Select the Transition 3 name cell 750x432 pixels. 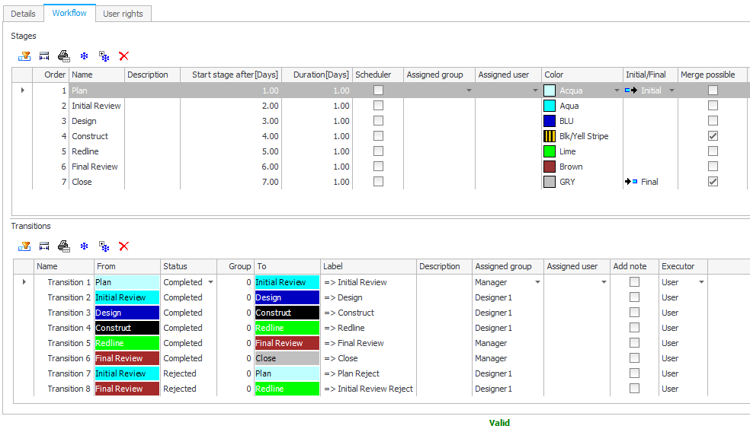coord(64,313)
